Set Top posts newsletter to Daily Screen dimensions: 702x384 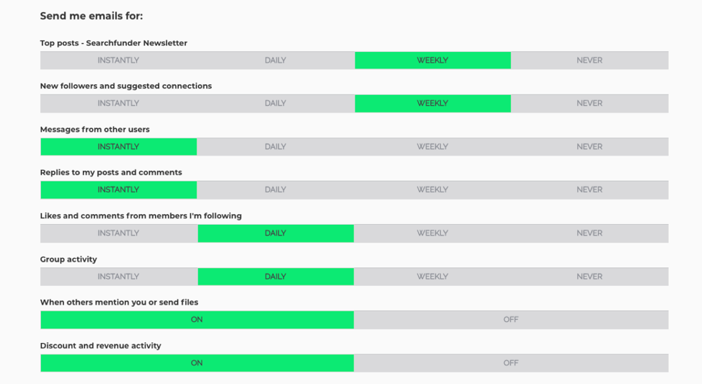point(275,61)
